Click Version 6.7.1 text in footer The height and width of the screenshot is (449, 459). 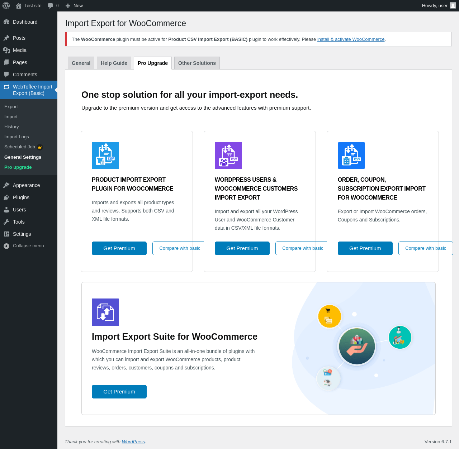[x=438, y=442]
